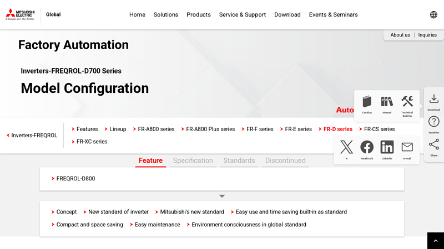Click the Download icon in side panel
Image resolution: width=444 pixels, height=249 pixels.
tap(434, 100)
